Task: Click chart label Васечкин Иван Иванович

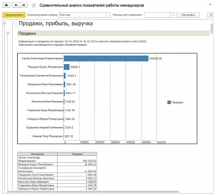Action: point(47,101)
